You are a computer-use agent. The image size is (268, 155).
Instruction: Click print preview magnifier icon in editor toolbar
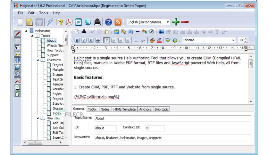click(77, 32)
